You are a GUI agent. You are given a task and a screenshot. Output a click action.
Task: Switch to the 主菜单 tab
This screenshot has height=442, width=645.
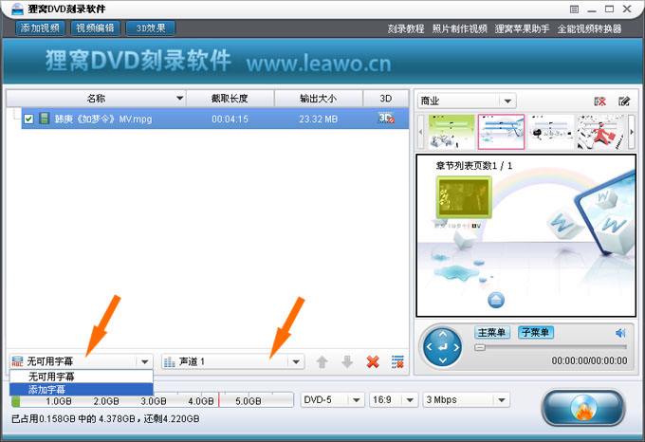point(492,332)
